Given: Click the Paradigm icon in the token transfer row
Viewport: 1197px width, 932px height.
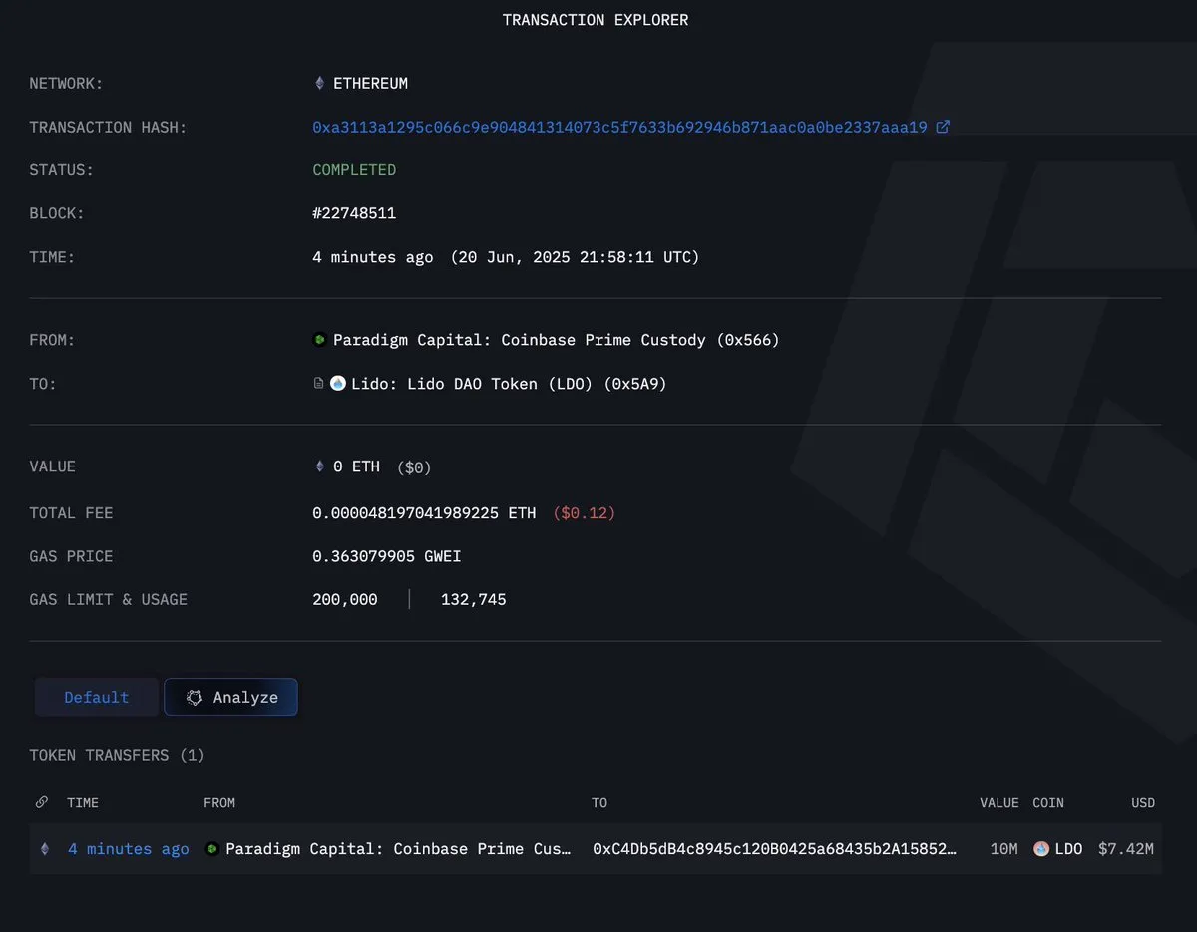Looking at the screenshot, I should [211, 849].
